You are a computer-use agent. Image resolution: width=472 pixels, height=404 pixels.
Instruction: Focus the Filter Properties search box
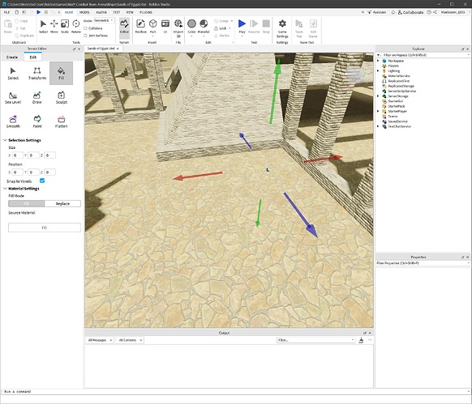[x=423, y=263]
